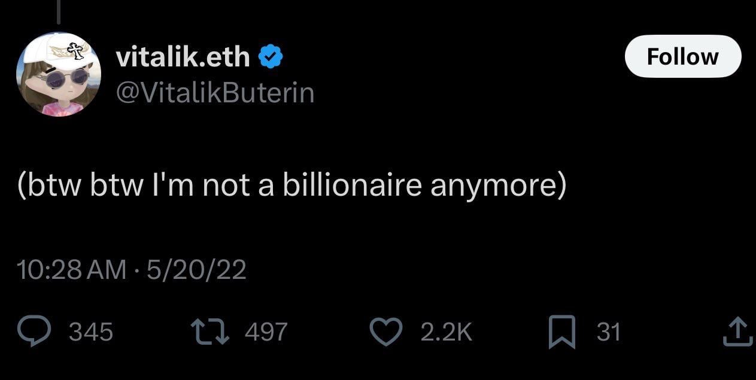The height and width of the screenshot is (380, 756).
Task: Open vitalik.eth's profile avatar picture
Action: click(x=58, y=74)
